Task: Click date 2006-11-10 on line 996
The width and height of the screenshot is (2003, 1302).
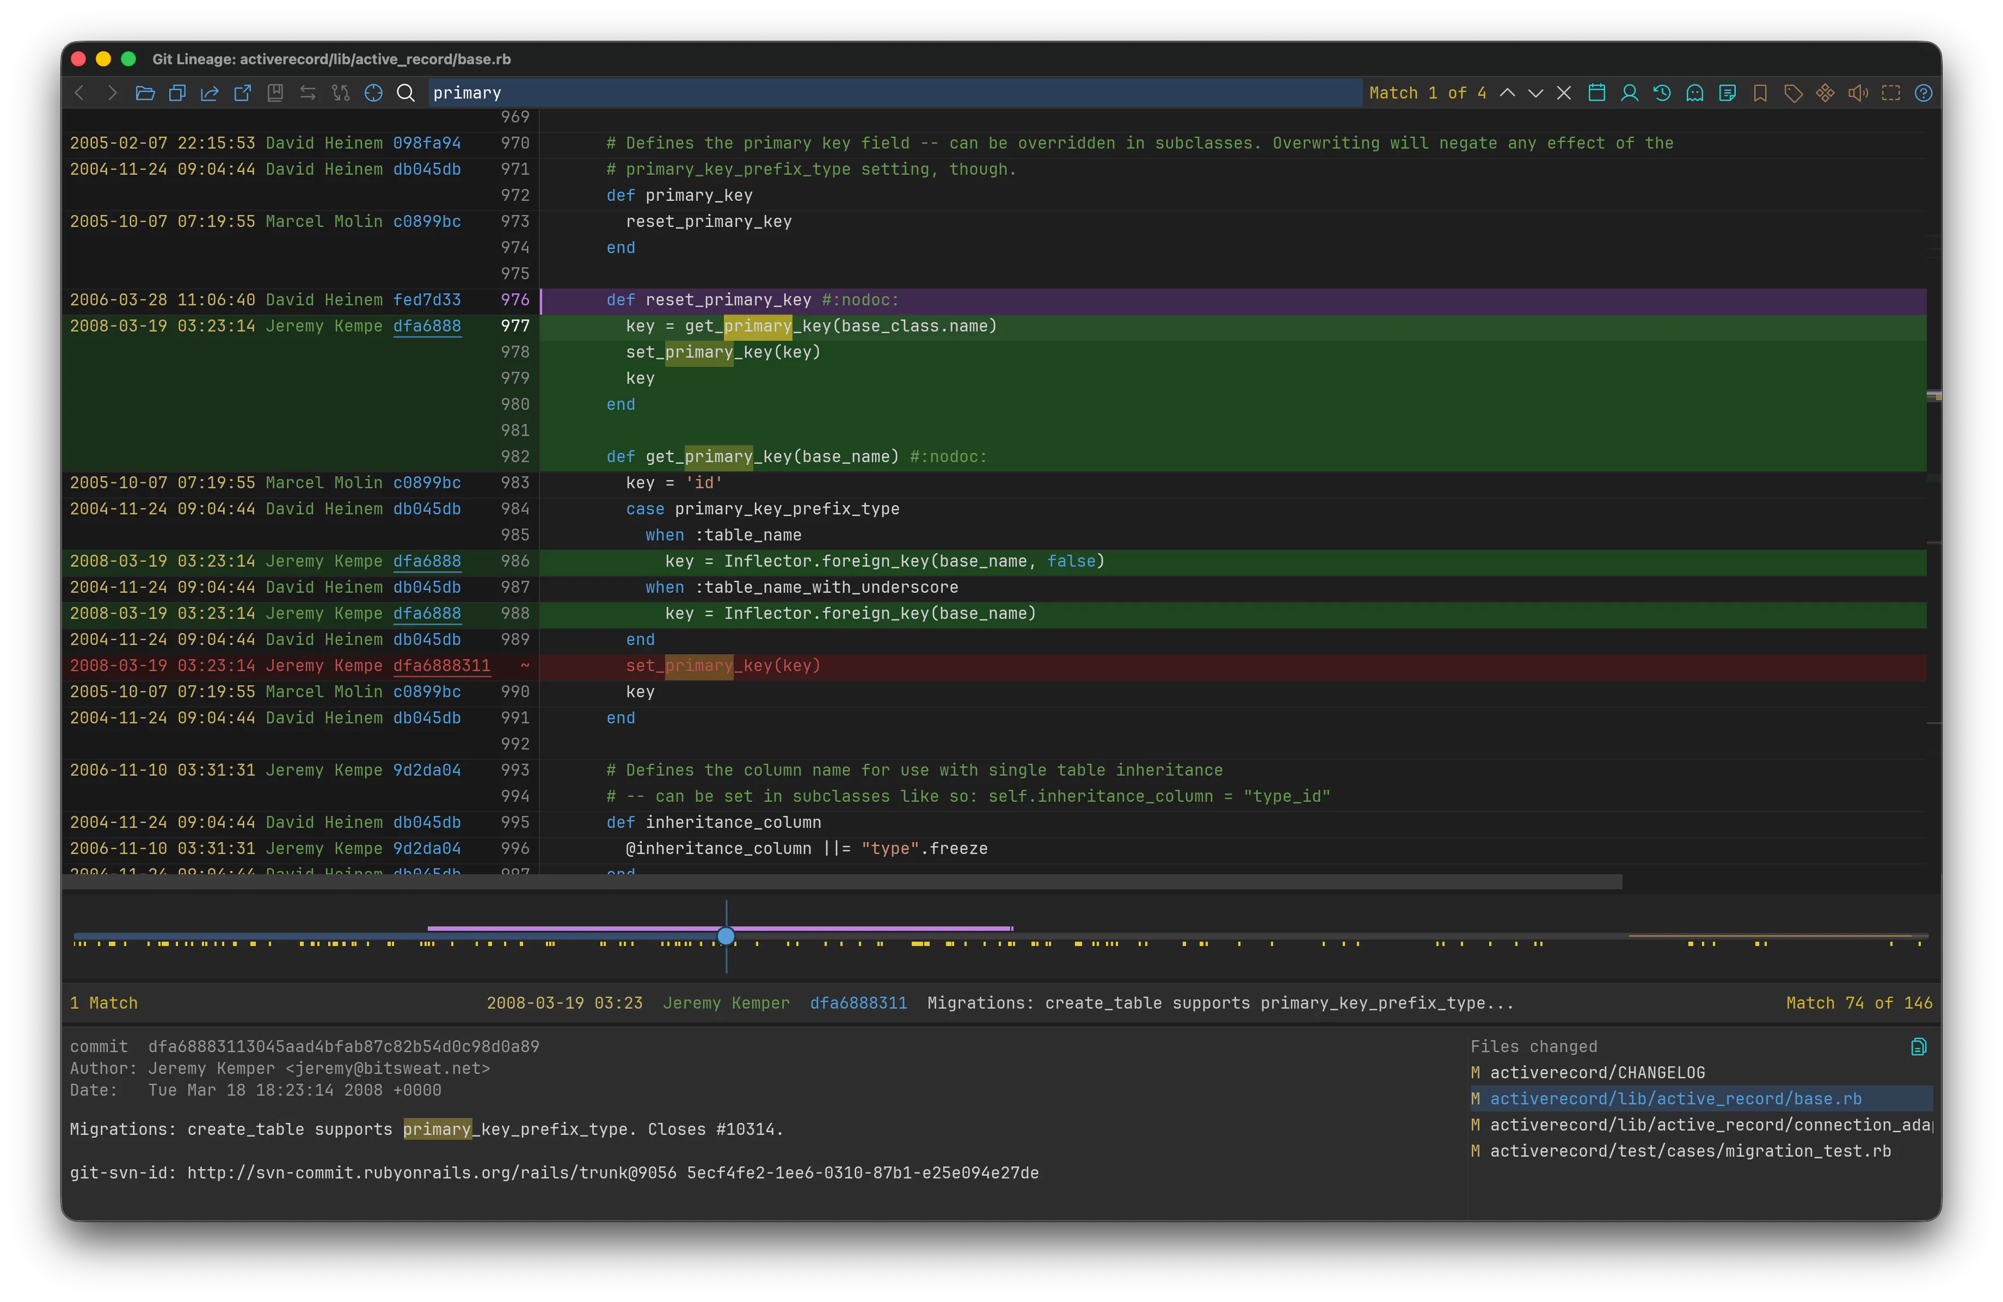Action: click(119, 847)
